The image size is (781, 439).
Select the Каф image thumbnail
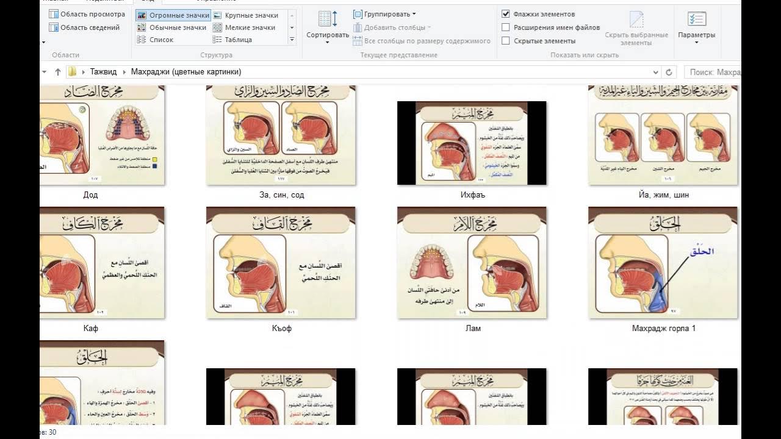pos(102,263)
